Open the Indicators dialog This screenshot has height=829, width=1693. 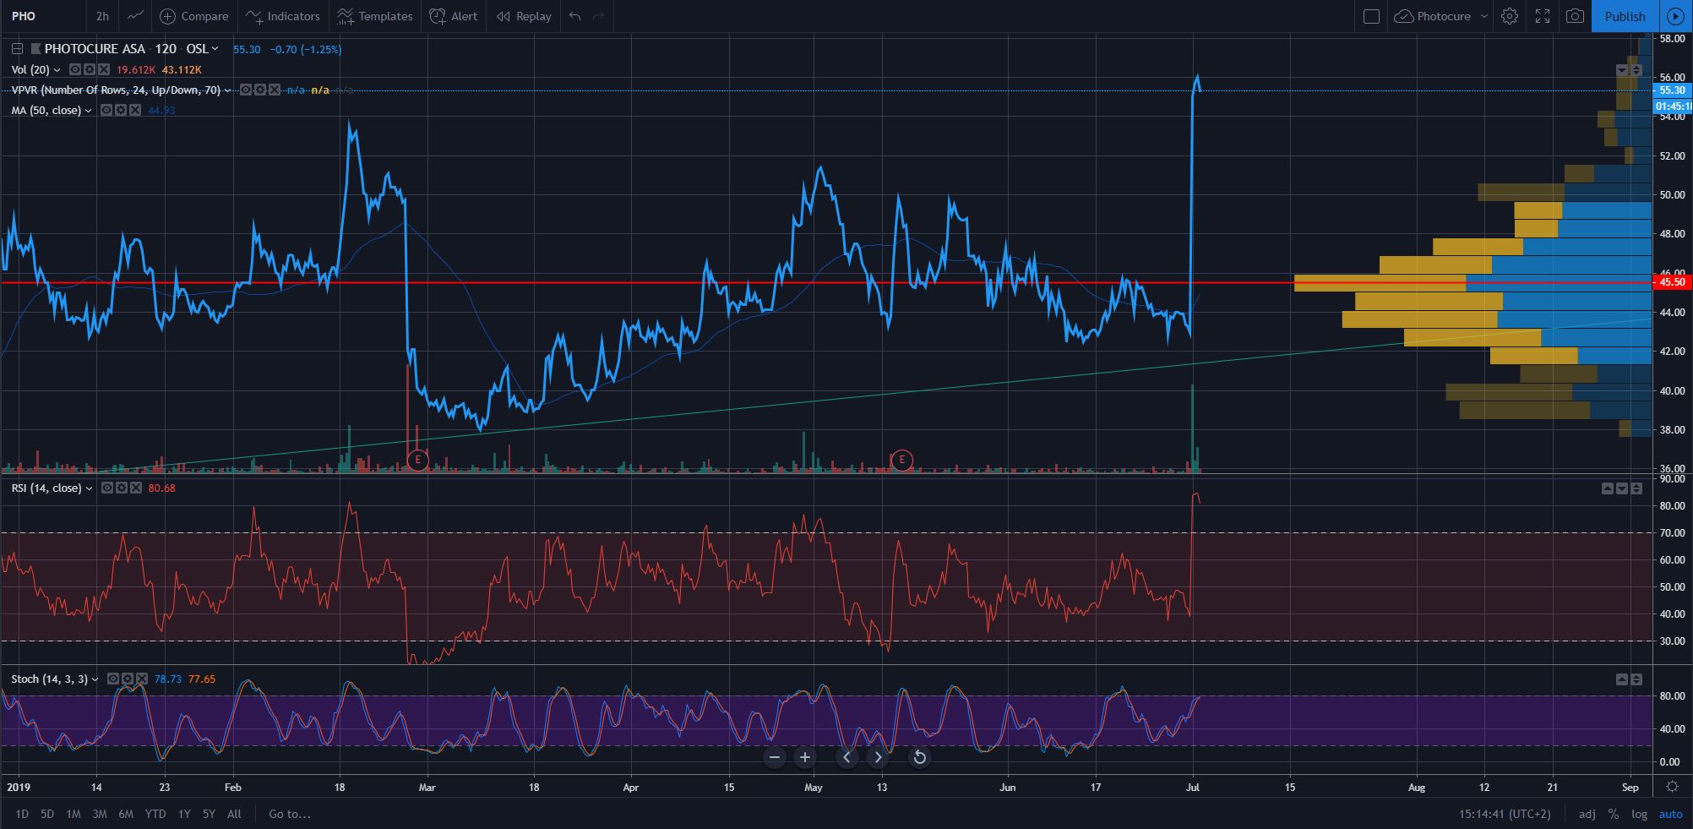(x=282, y=16)
